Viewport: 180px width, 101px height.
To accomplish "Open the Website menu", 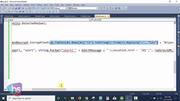I will pyautogui.click(x=26, y=5).
